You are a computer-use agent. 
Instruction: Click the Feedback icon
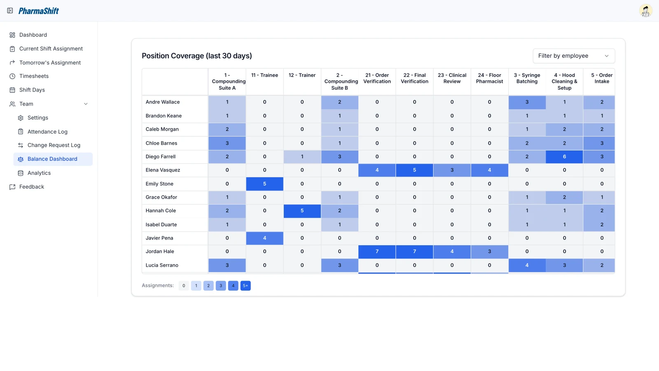point(12,187)
